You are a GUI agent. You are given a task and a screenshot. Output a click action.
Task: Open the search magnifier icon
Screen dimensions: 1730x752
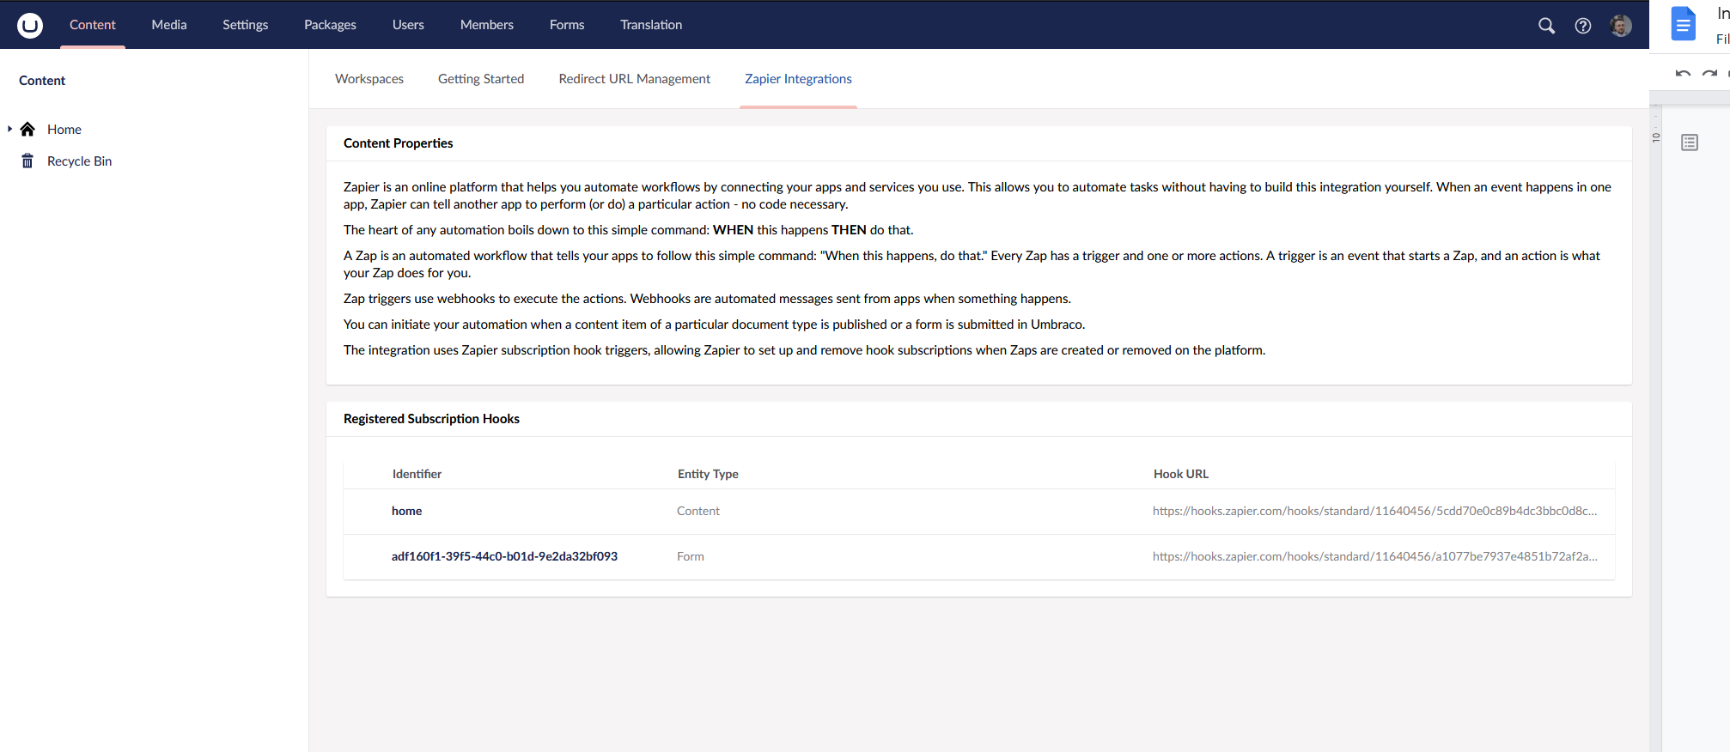1546,26
